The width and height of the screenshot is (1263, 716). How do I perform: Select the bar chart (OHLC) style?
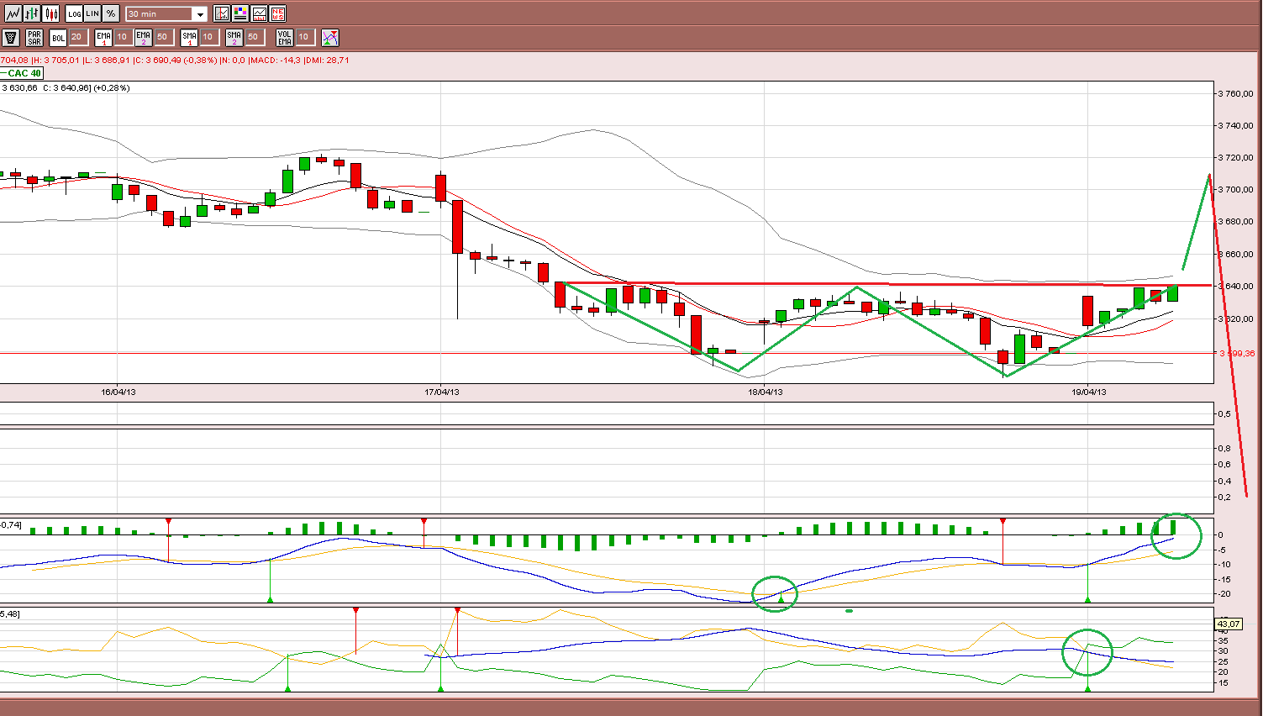(32, 13)
